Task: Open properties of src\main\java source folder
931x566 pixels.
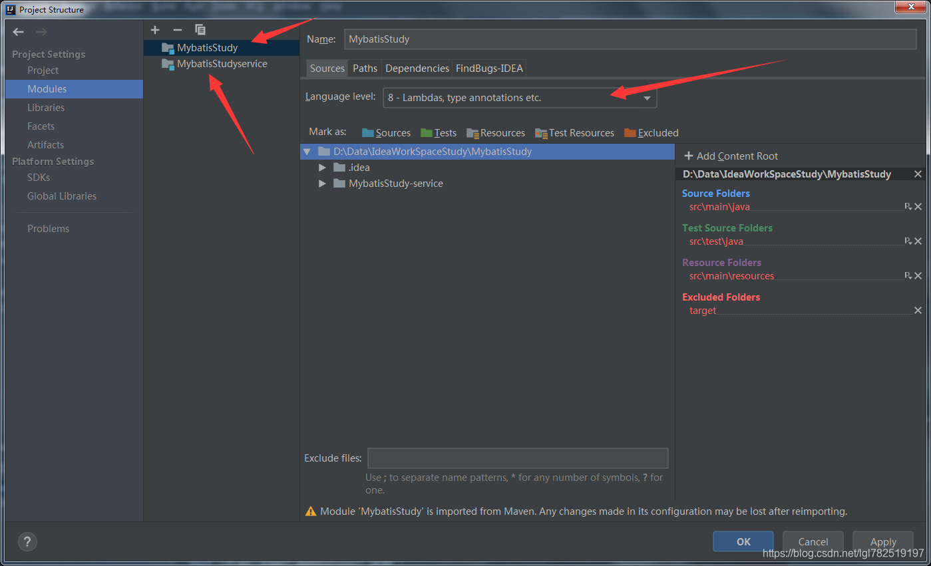Action: 908,206
